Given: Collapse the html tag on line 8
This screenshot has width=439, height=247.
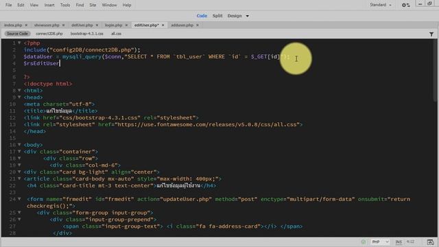Looking at the screenshot, I should click(x=19, y=90).
